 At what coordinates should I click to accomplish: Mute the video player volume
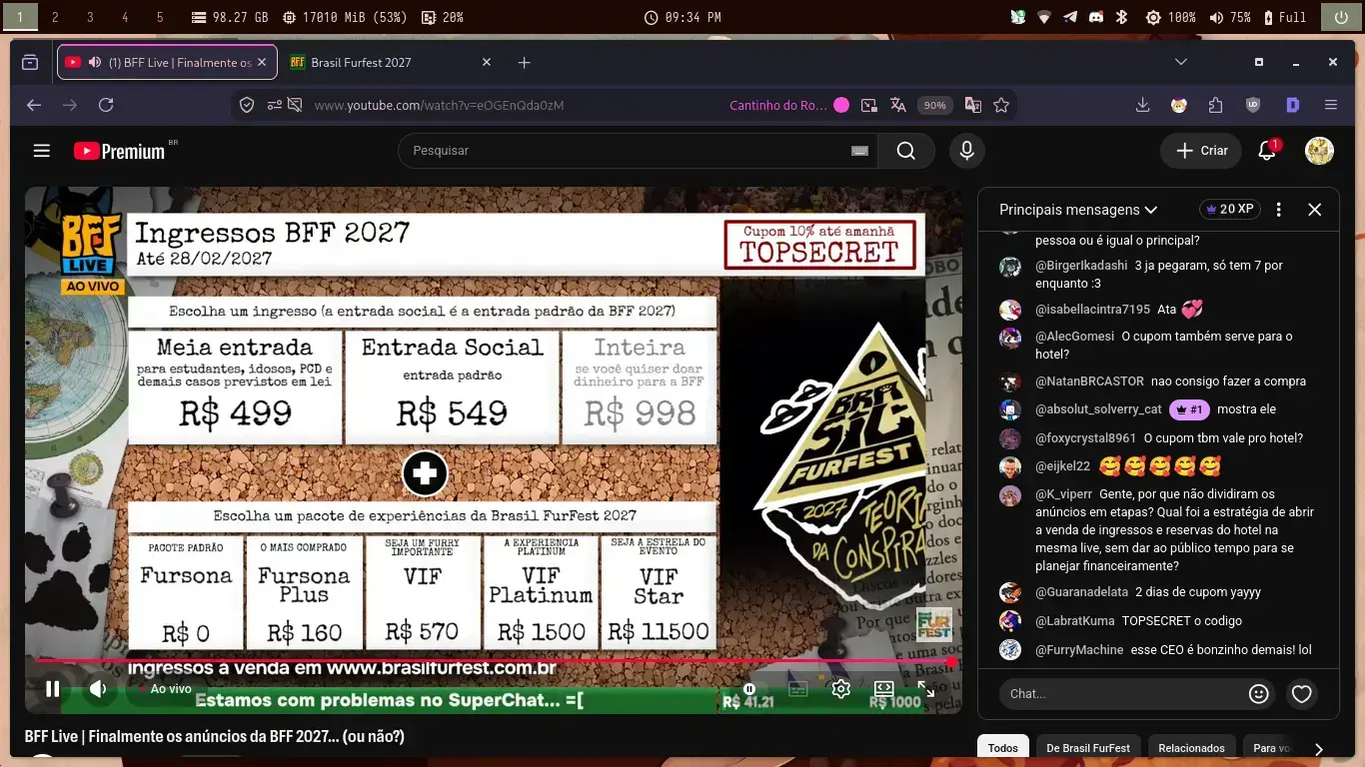coord(98,688)
